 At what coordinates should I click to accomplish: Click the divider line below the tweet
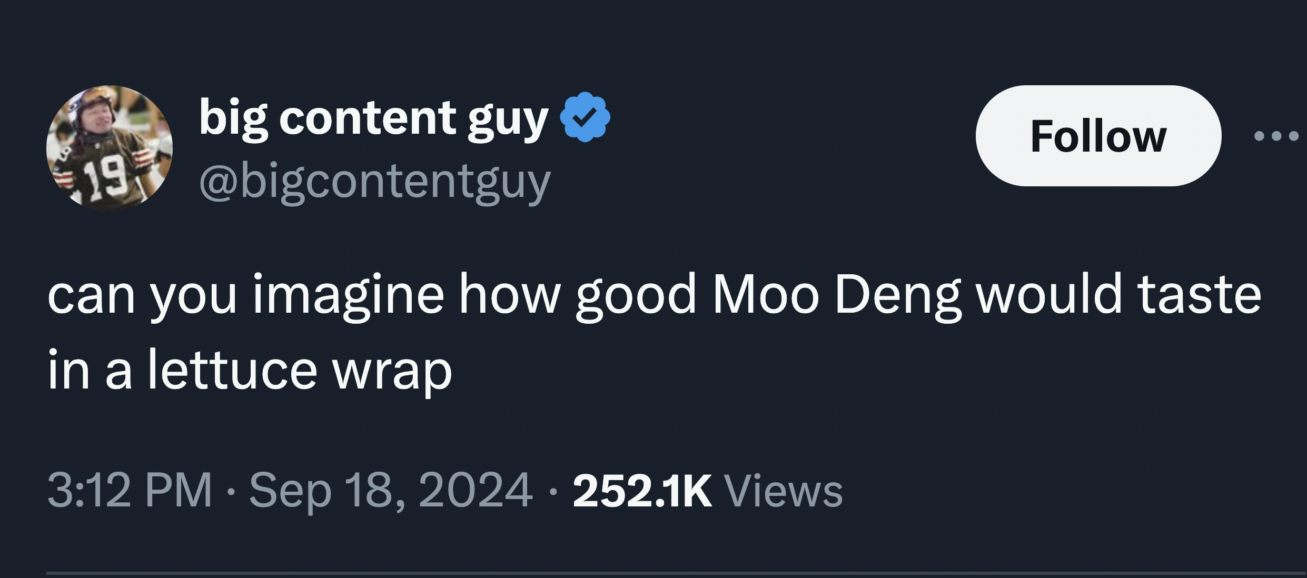[x=677, y=573]
